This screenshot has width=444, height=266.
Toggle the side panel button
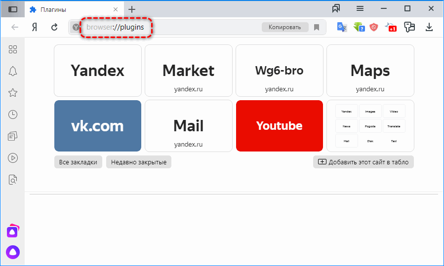pyautogui.click(x=13, y=9)
